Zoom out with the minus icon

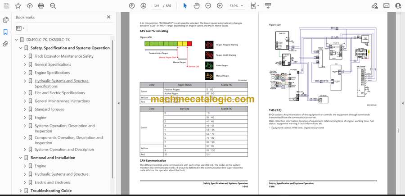click(208, 6)
